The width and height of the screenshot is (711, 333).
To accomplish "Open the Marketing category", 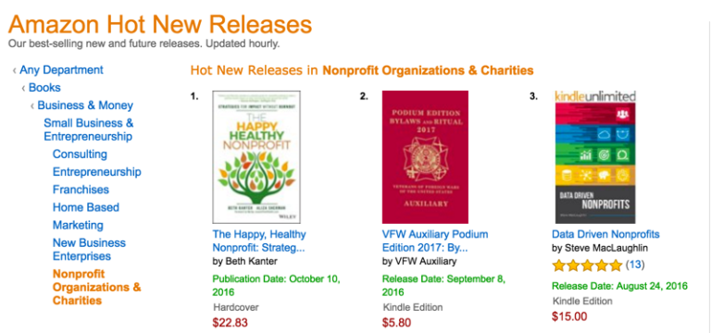I will 78,225.
